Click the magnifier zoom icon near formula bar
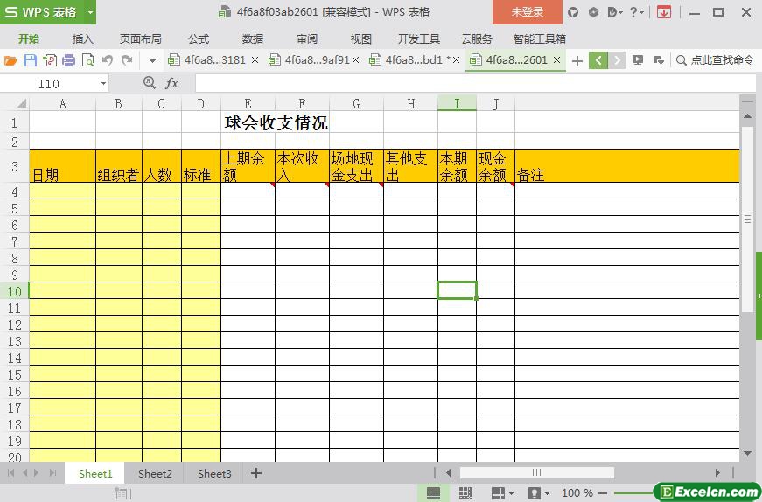 point(150,83)
